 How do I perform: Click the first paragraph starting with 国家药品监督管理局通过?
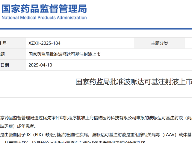96,118
